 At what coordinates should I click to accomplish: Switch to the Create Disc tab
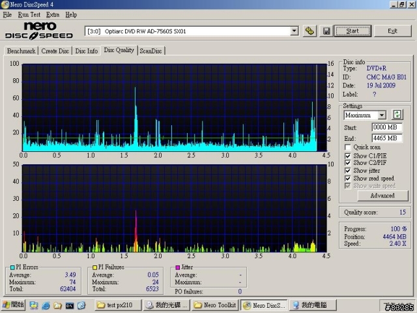tap(55, 51)
